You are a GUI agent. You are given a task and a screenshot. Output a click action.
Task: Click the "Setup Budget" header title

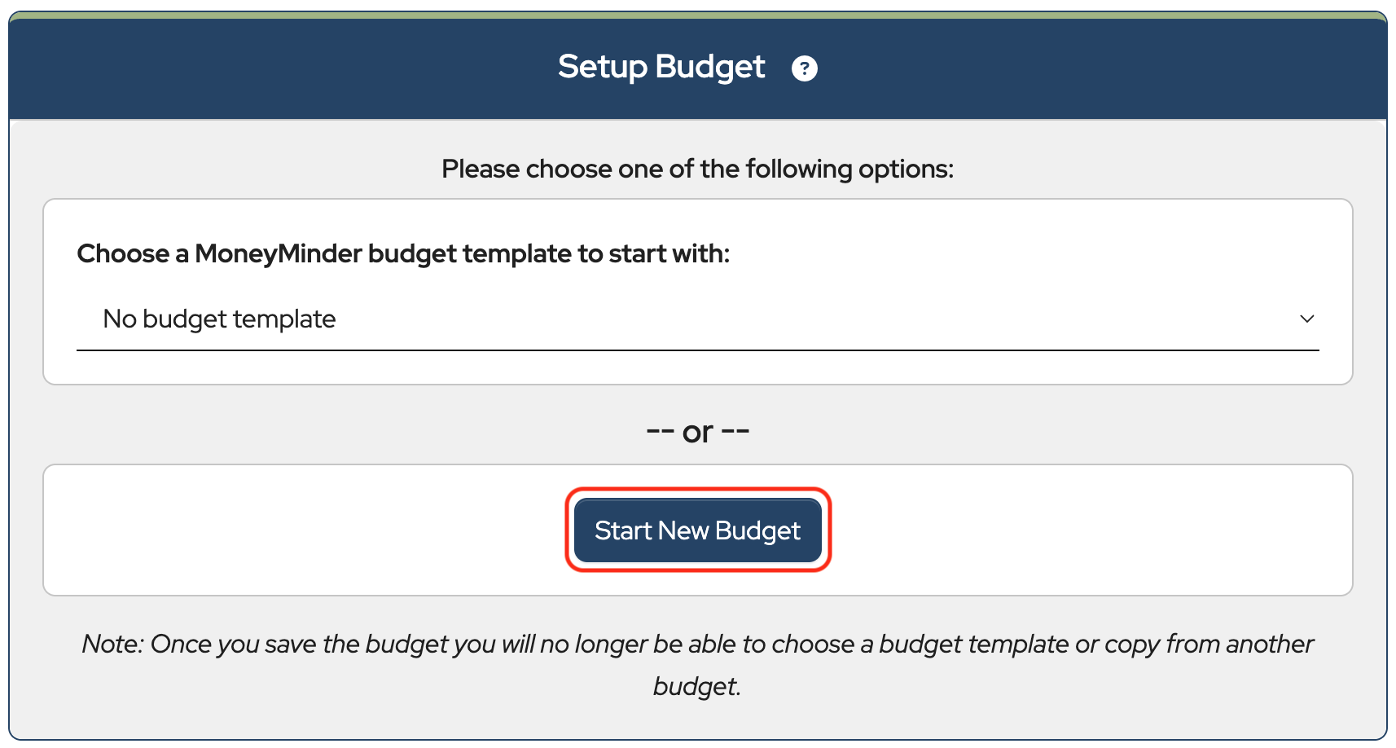661,67
